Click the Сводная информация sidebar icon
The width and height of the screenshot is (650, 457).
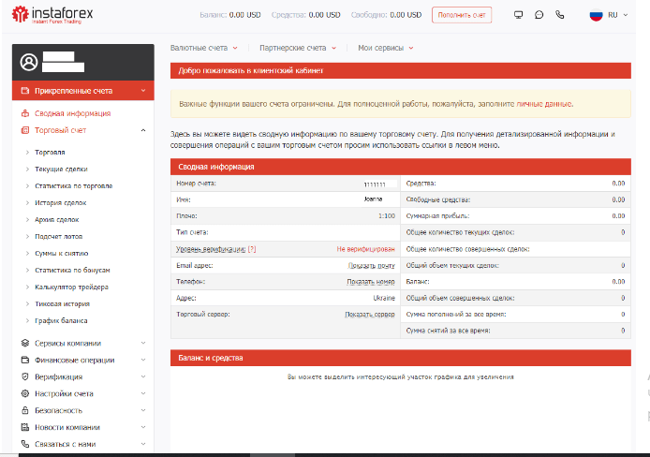(x=25, y=113)
